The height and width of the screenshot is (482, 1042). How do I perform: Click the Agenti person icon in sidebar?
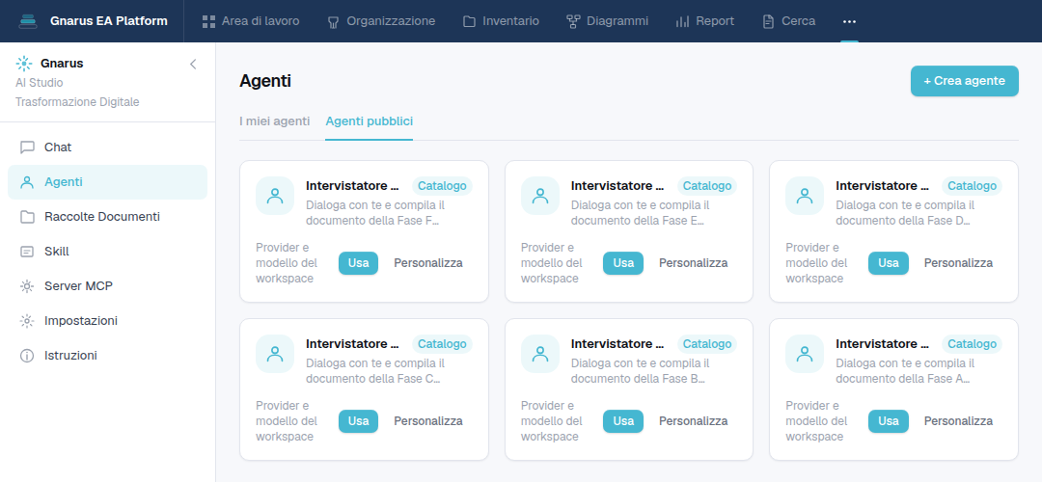27,182
